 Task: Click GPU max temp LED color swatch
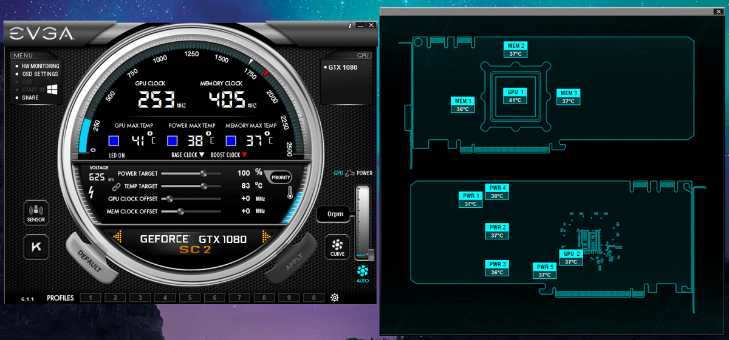coord(114,141)
